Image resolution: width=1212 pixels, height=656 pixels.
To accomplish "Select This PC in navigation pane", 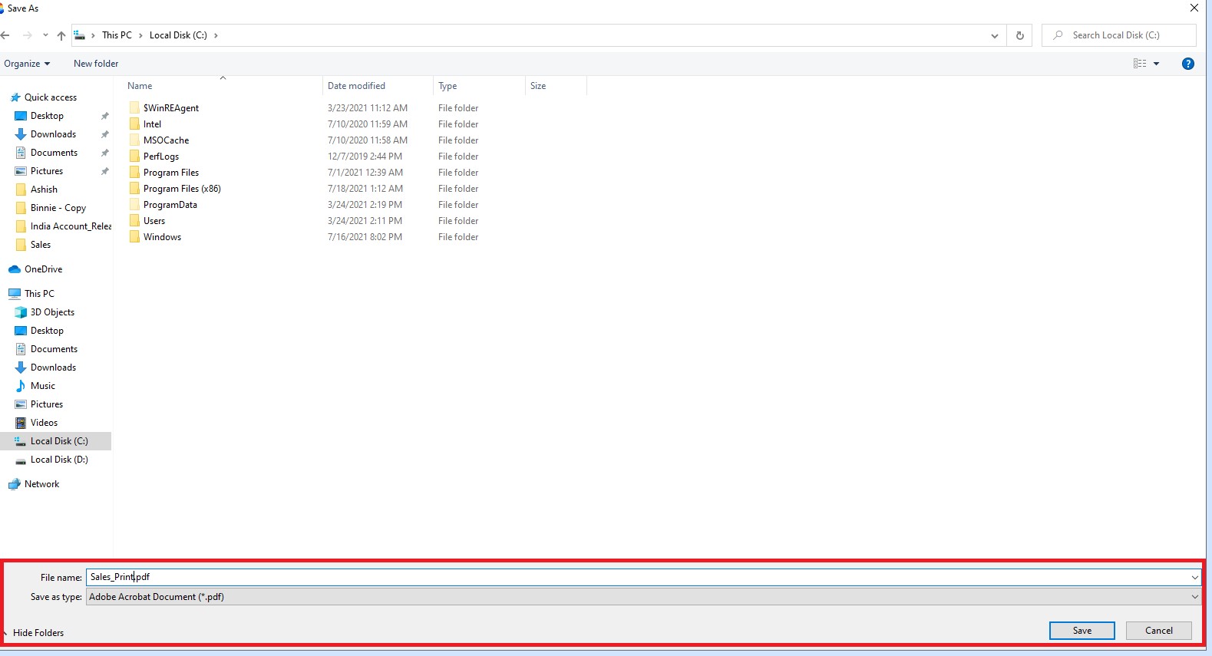I will coord(39,294).
